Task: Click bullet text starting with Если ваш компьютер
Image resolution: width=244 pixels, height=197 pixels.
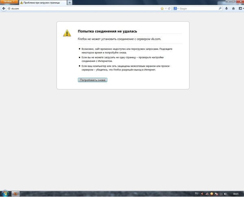Action: [126, 68]
